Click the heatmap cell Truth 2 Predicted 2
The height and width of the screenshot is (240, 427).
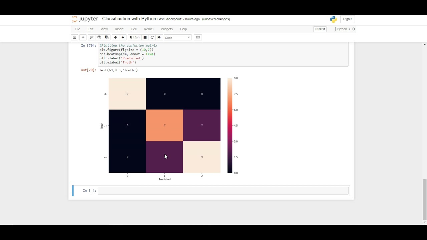click(202, 157)
